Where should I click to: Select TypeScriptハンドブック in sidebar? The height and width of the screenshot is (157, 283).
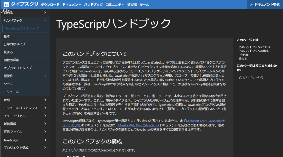[22, 29]
